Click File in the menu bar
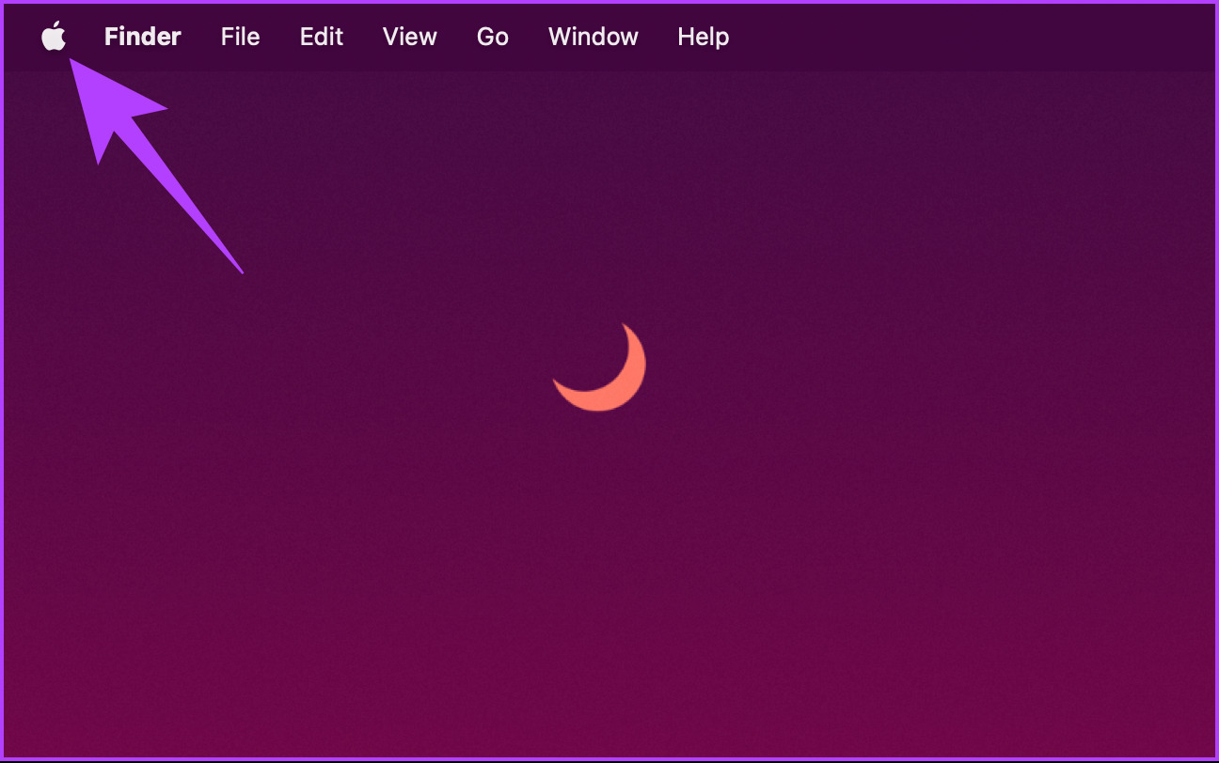Image resolution: width=1219 pixels, height=763 pixels. pyautogui.click(x=240, y=37)
